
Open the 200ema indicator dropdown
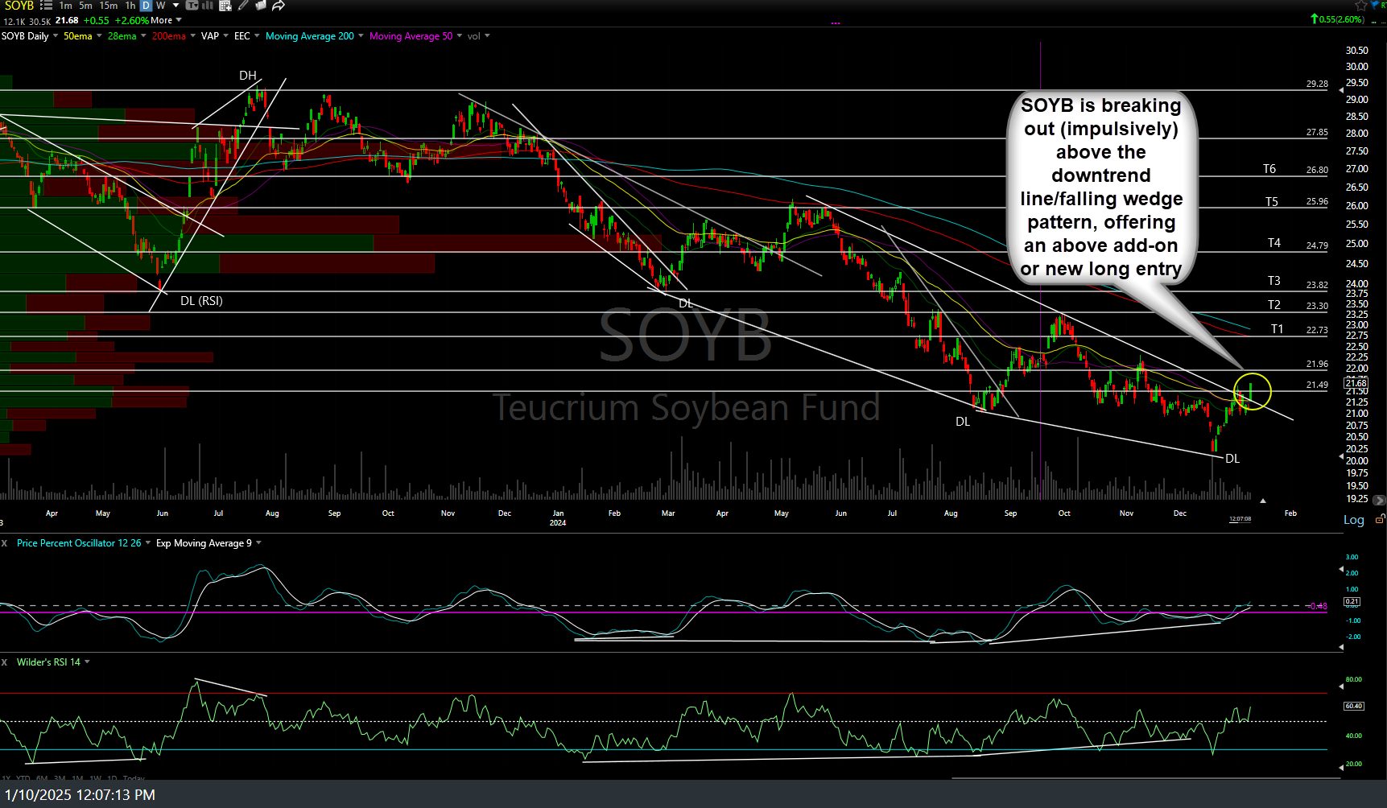(x=193, y=35)
